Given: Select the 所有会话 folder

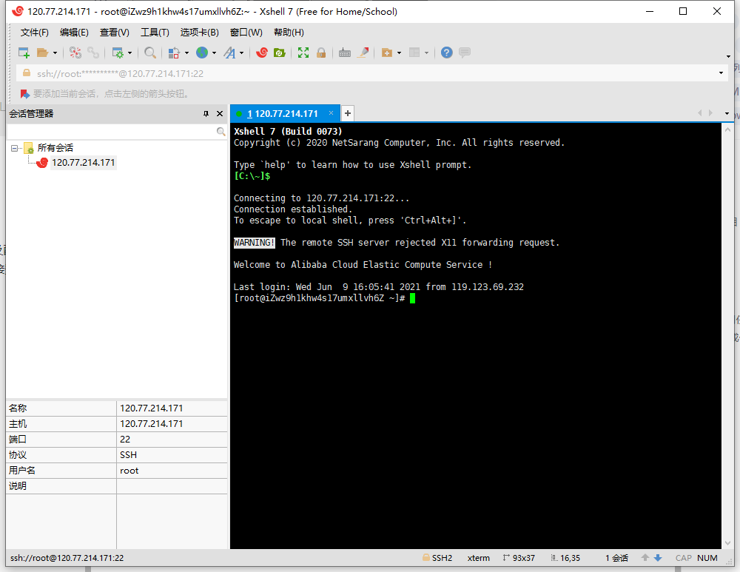Looking at the screenshot, I should pyautogui.click(x=55, y=148).
